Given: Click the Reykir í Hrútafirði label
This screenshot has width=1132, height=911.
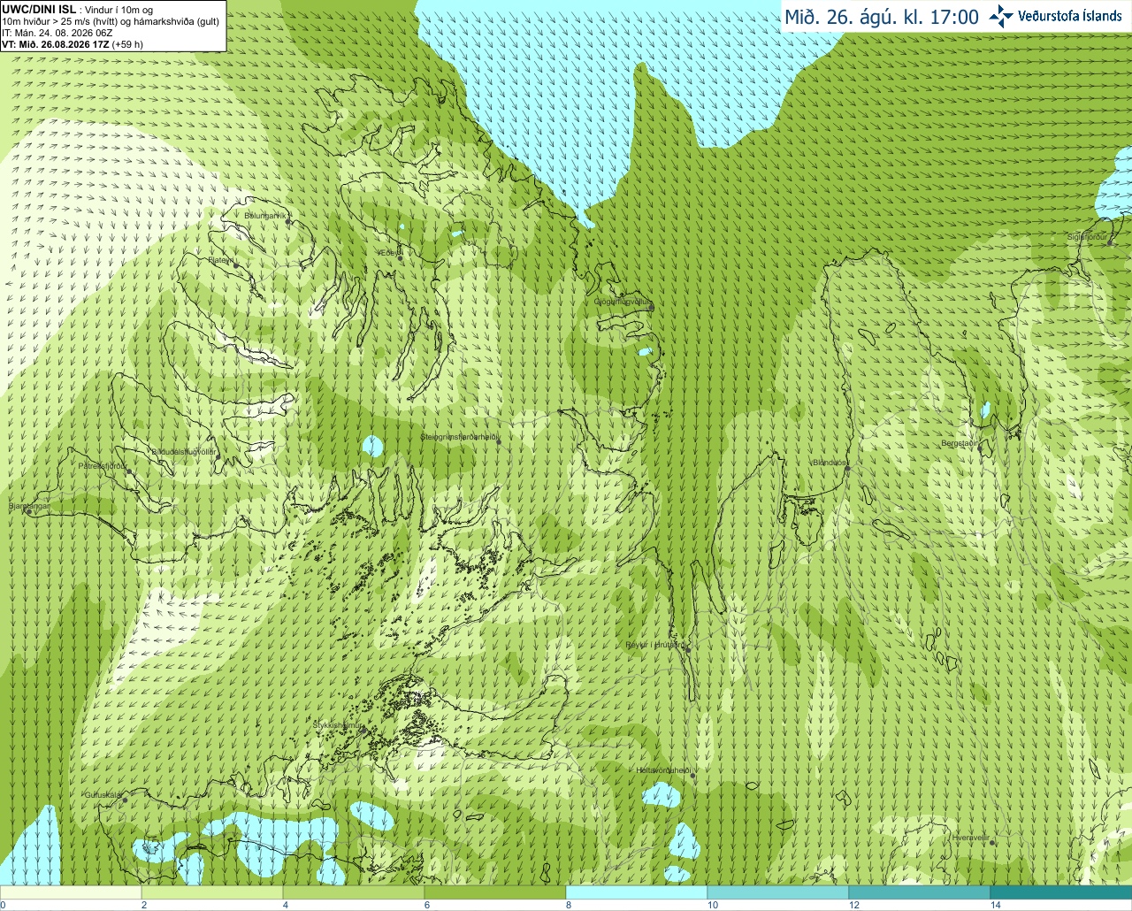Looking at the screenshot, I should [654, 645].
